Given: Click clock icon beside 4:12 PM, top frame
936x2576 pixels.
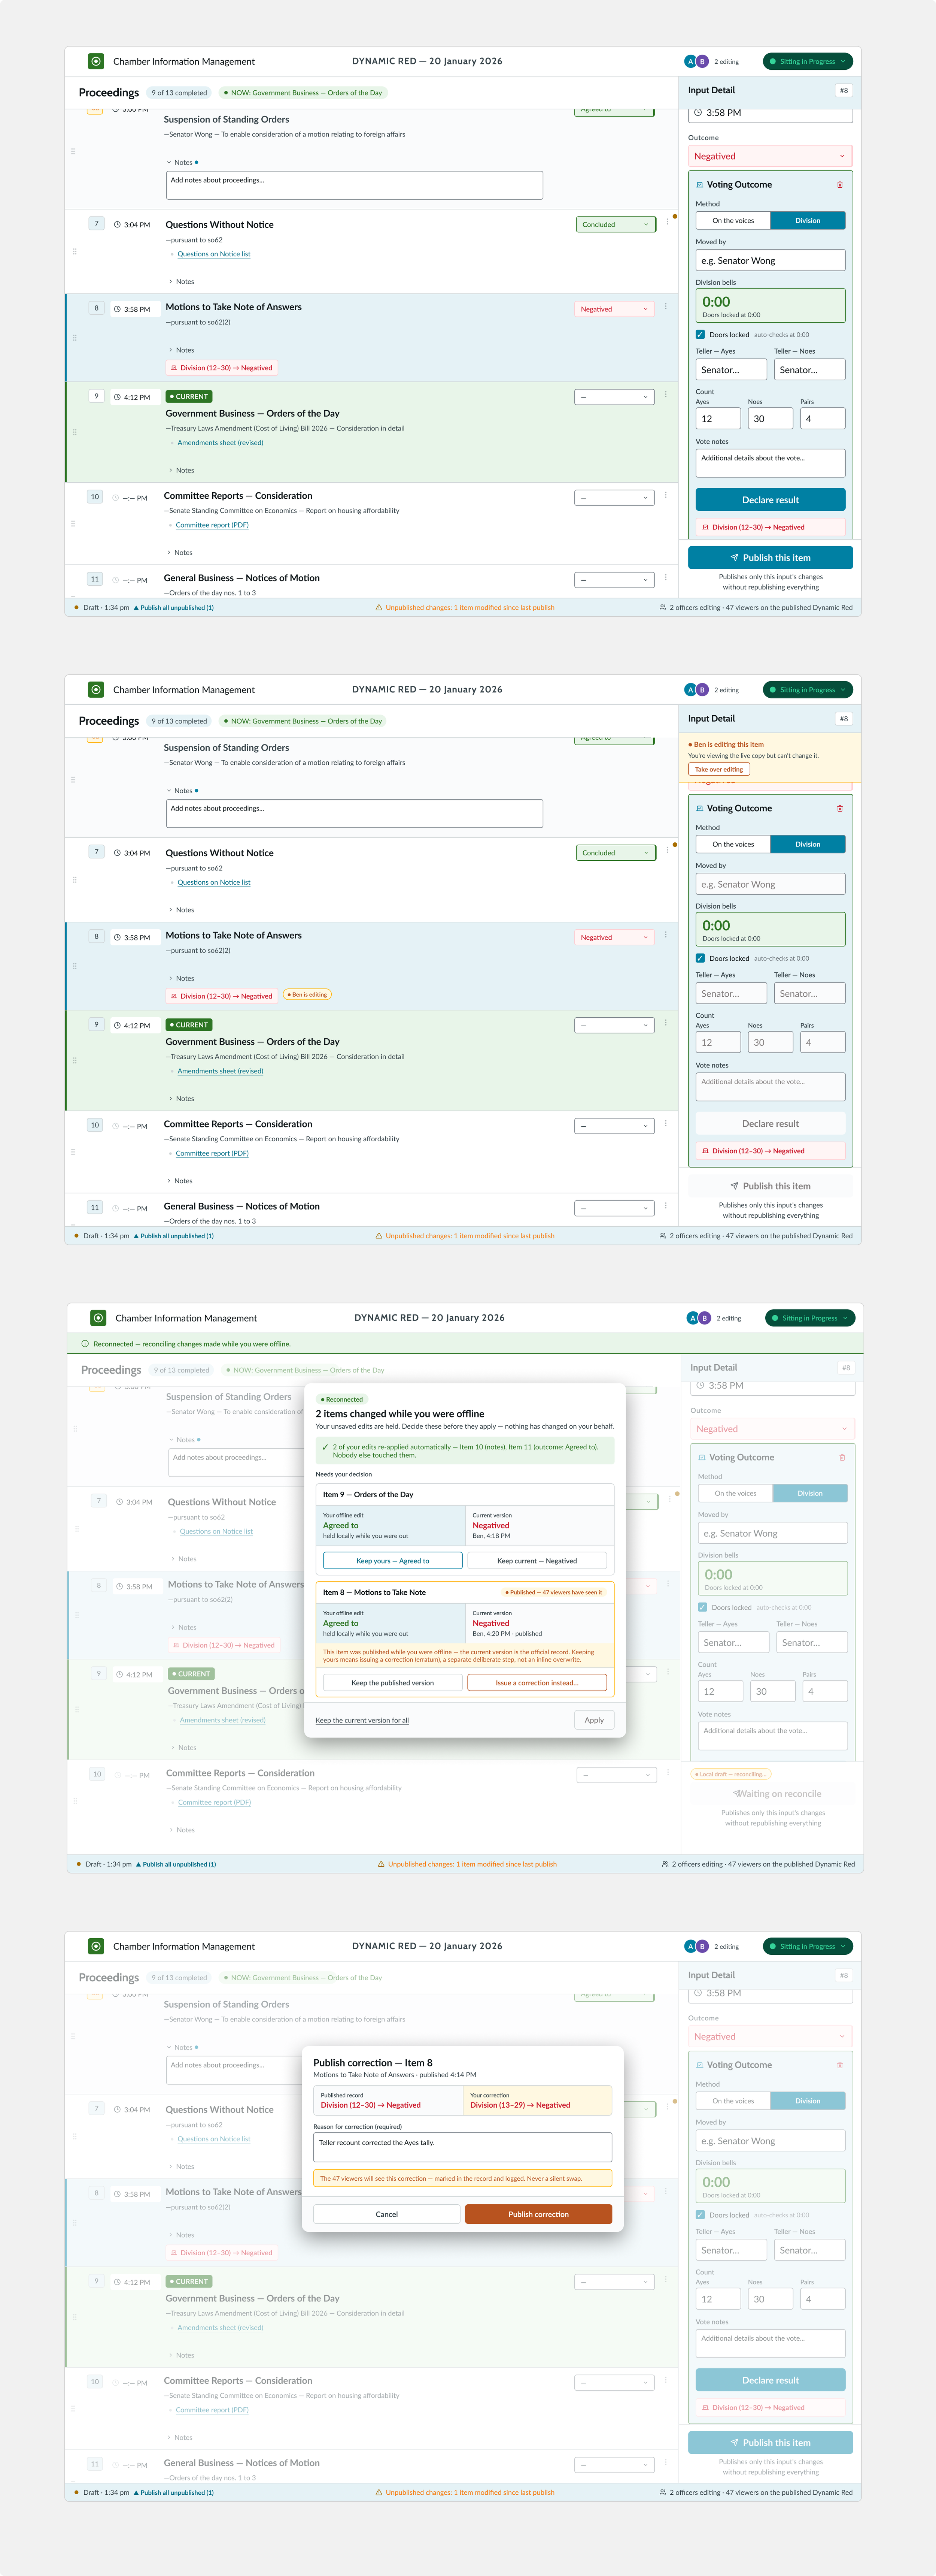Looking at the screenshot, I should [x=117, y=397].
